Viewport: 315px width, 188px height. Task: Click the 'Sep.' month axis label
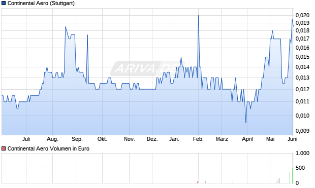77,139
